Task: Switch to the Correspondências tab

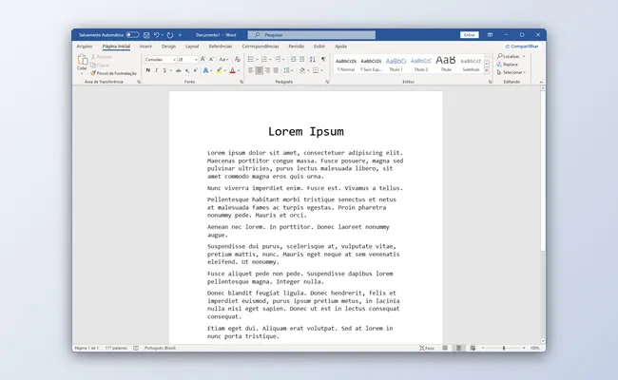Action: pyautogui.click(x=261, y=47)
